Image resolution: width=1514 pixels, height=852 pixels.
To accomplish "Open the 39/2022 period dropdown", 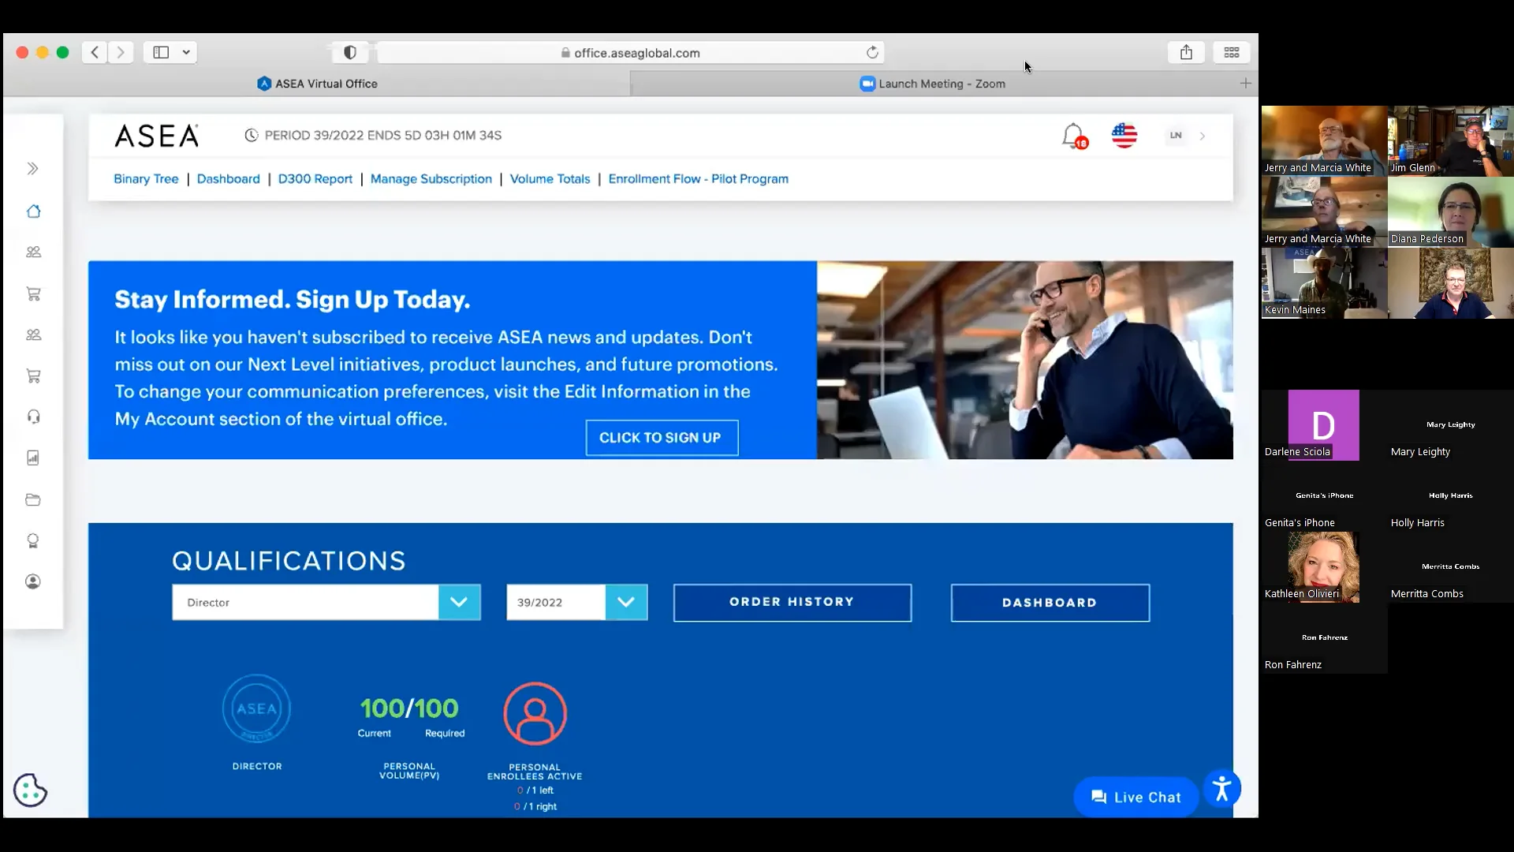I will click(626, 602).
